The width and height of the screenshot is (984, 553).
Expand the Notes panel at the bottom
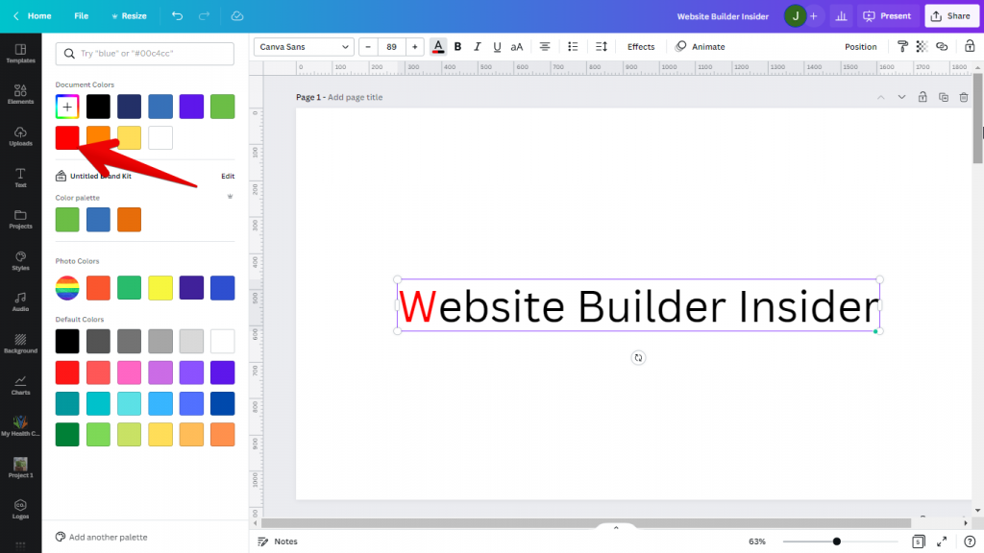point(277,541)
